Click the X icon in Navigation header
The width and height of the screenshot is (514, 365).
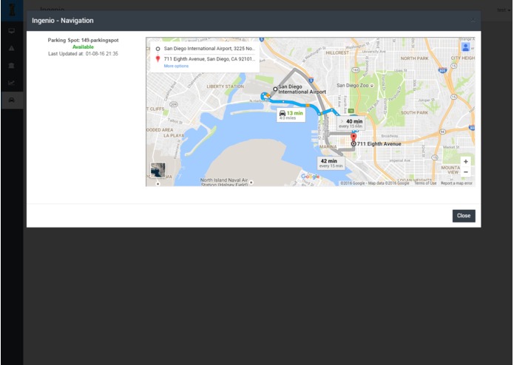coord(473,20)
